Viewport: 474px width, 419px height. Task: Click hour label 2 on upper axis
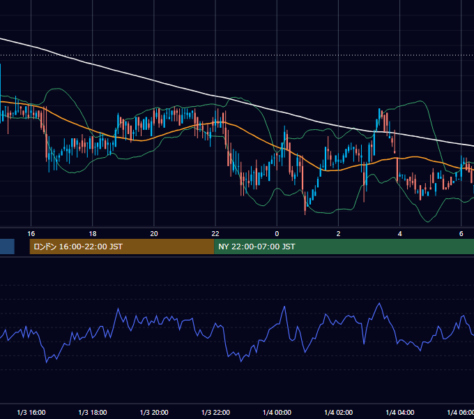click(x=338, y=234)
